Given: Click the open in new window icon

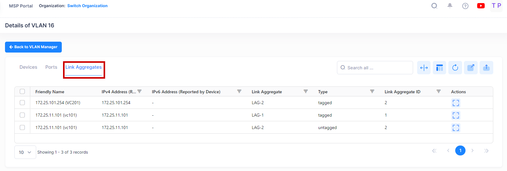Looking at the screenshot, I should point(470,68).
